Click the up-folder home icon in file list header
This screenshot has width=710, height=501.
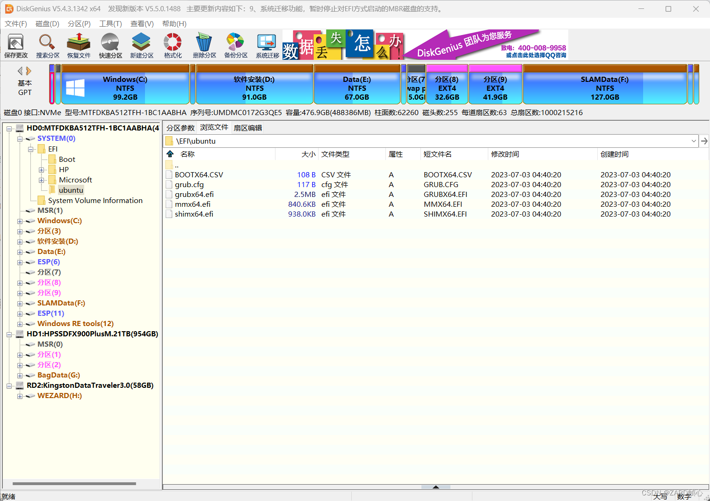pos(170,154)
